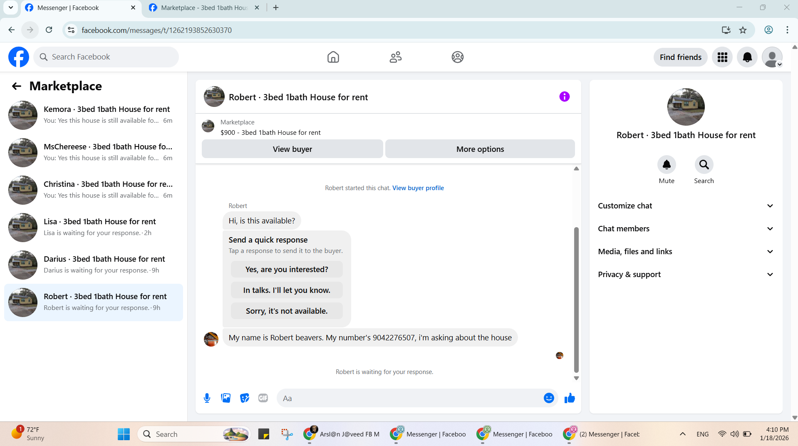798x446 pixels.
Task: Send a thumbs up like
Action: (x=570, y=398)
